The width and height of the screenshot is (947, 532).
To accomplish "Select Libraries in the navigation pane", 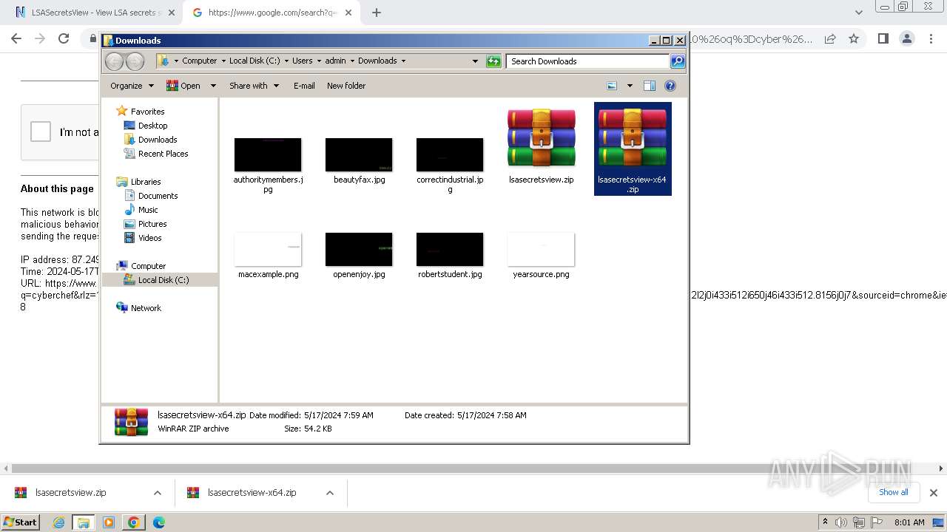I will coord(146,182).
